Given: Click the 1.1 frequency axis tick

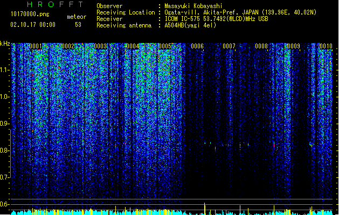Looking at the screenshot, I should pyautogui.click(x=5, y=70).
